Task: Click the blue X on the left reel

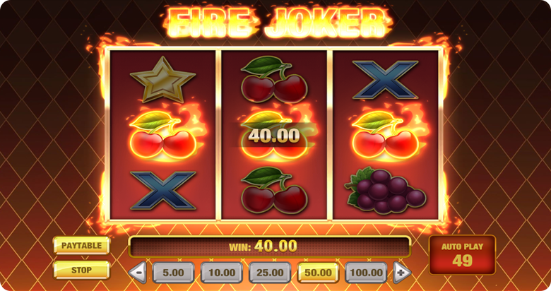Action: tap(163, 191)
